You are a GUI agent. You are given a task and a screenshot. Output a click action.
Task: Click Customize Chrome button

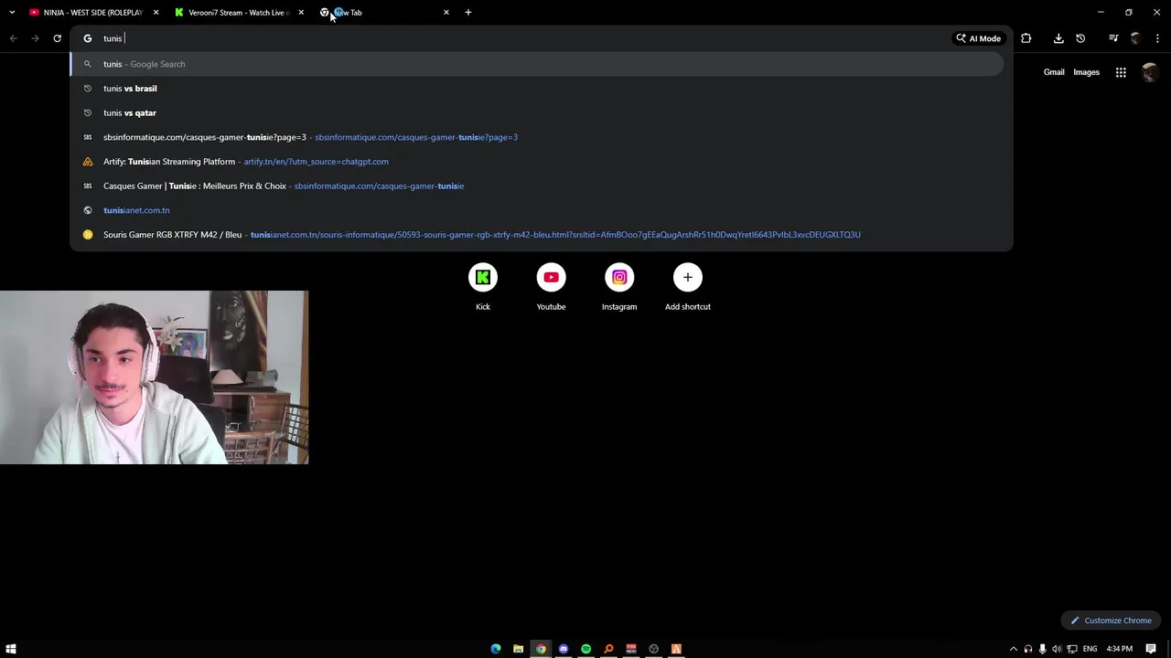pos(1111,621)
